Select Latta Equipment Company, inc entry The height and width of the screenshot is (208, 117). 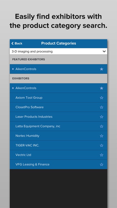pyautogui.click(x=58, y=126)
